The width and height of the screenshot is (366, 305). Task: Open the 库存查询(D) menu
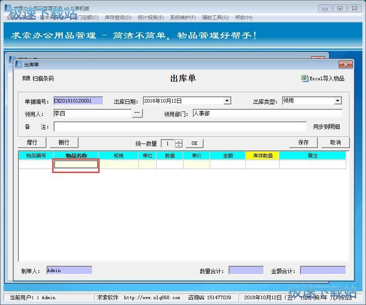click(118, 17)
